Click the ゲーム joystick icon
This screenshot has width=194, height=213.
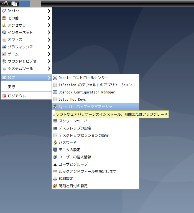(x=4, y=54)
